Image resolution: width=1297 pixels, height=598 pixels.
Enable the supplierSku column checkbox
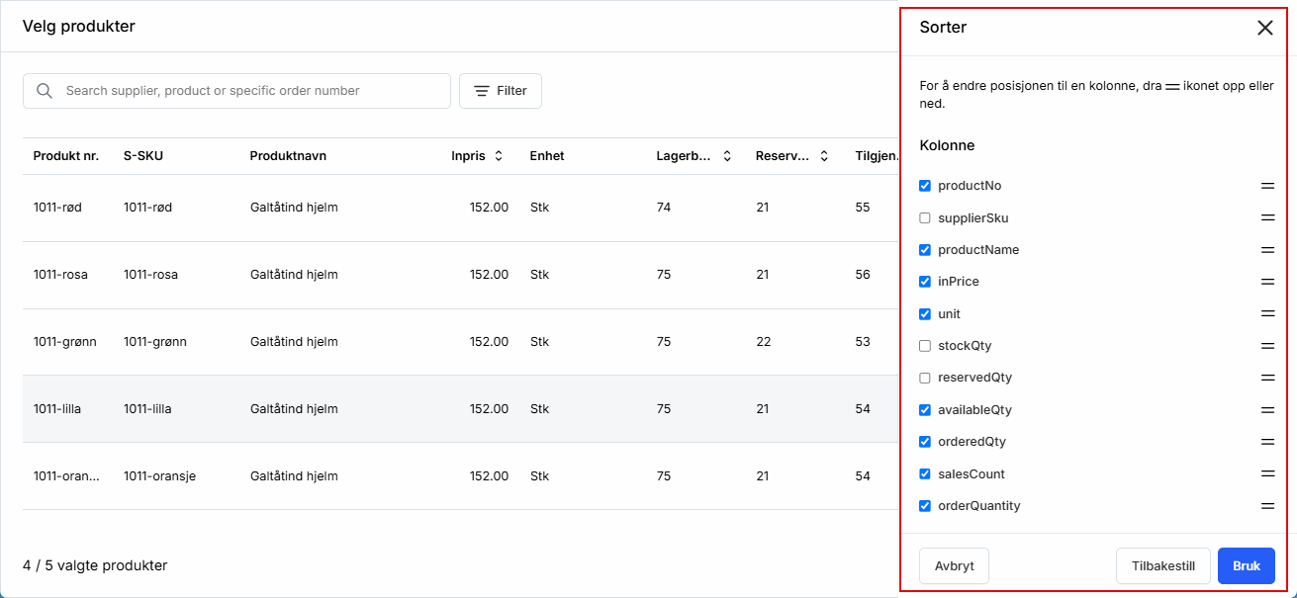925,217
